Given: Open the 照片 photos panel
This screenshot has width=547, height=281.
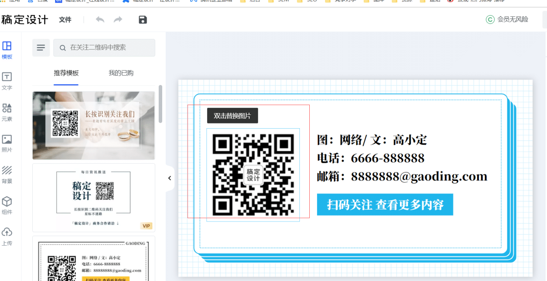Looking at the screenshot, I should click(x=7, y=143).
